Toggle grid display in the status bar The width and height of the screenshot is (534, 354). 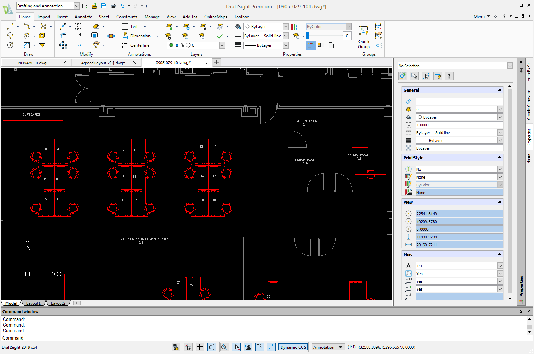pyautogui.click(x=200, y=347)
